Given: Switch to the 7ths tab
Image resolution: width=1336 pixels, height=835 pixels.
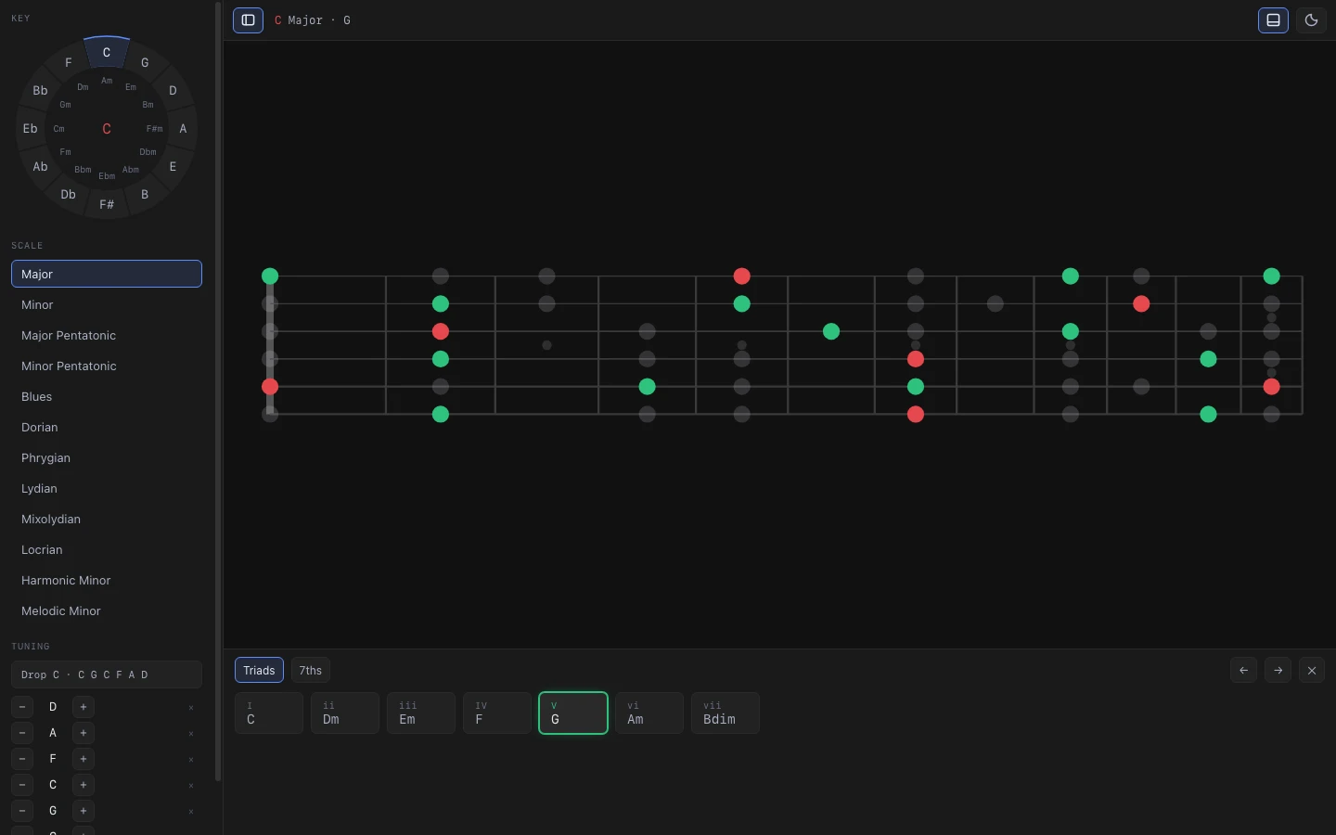Looking at the screenshot, I should click(311, 670).
